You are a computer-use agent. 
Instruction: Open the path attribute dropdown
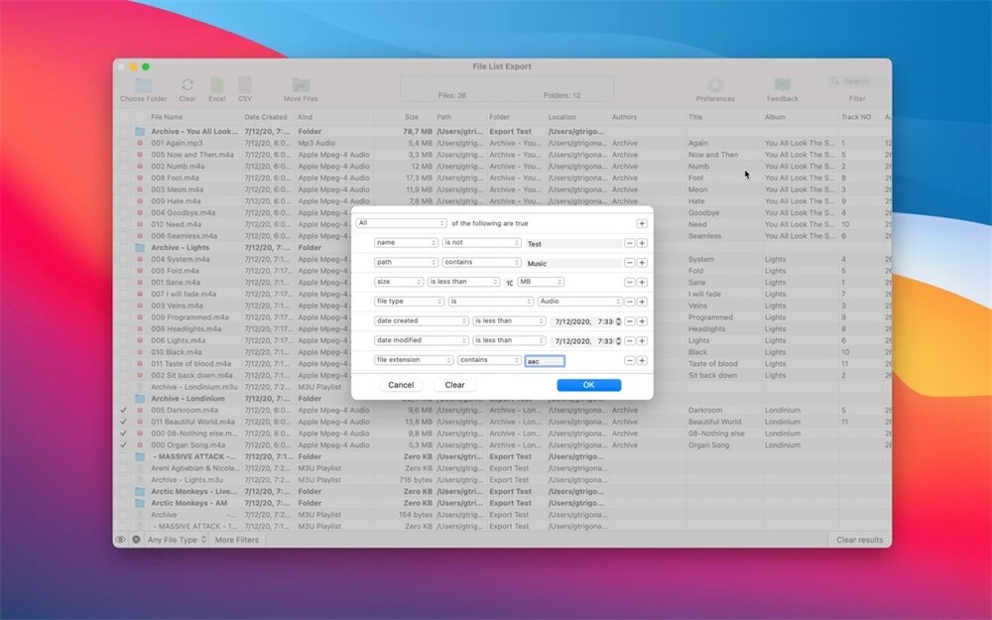point(406,262)
